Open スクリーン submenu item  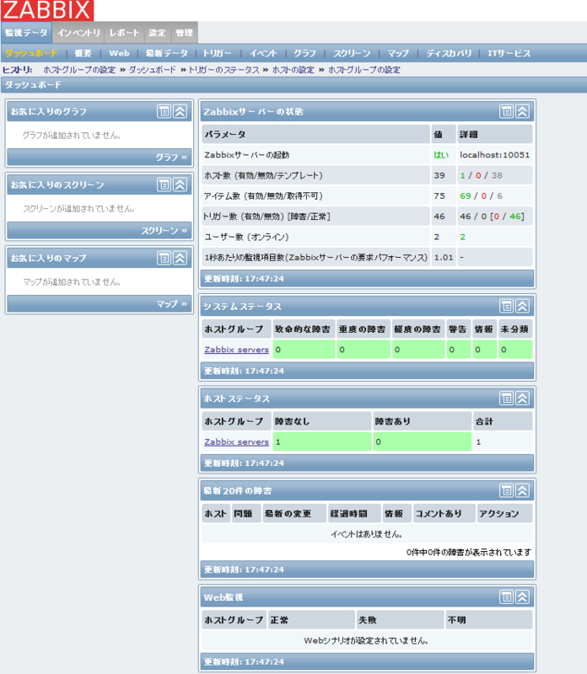click(352, 53)
